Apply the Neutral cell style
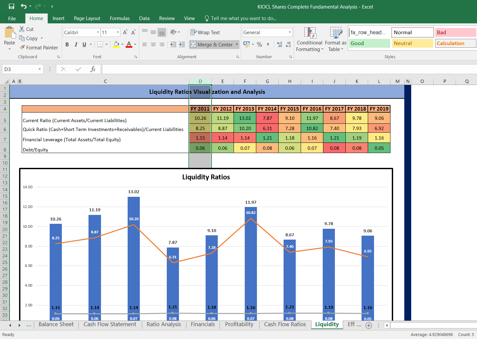This screenshot has width=477, height=339. pos(413,43)
